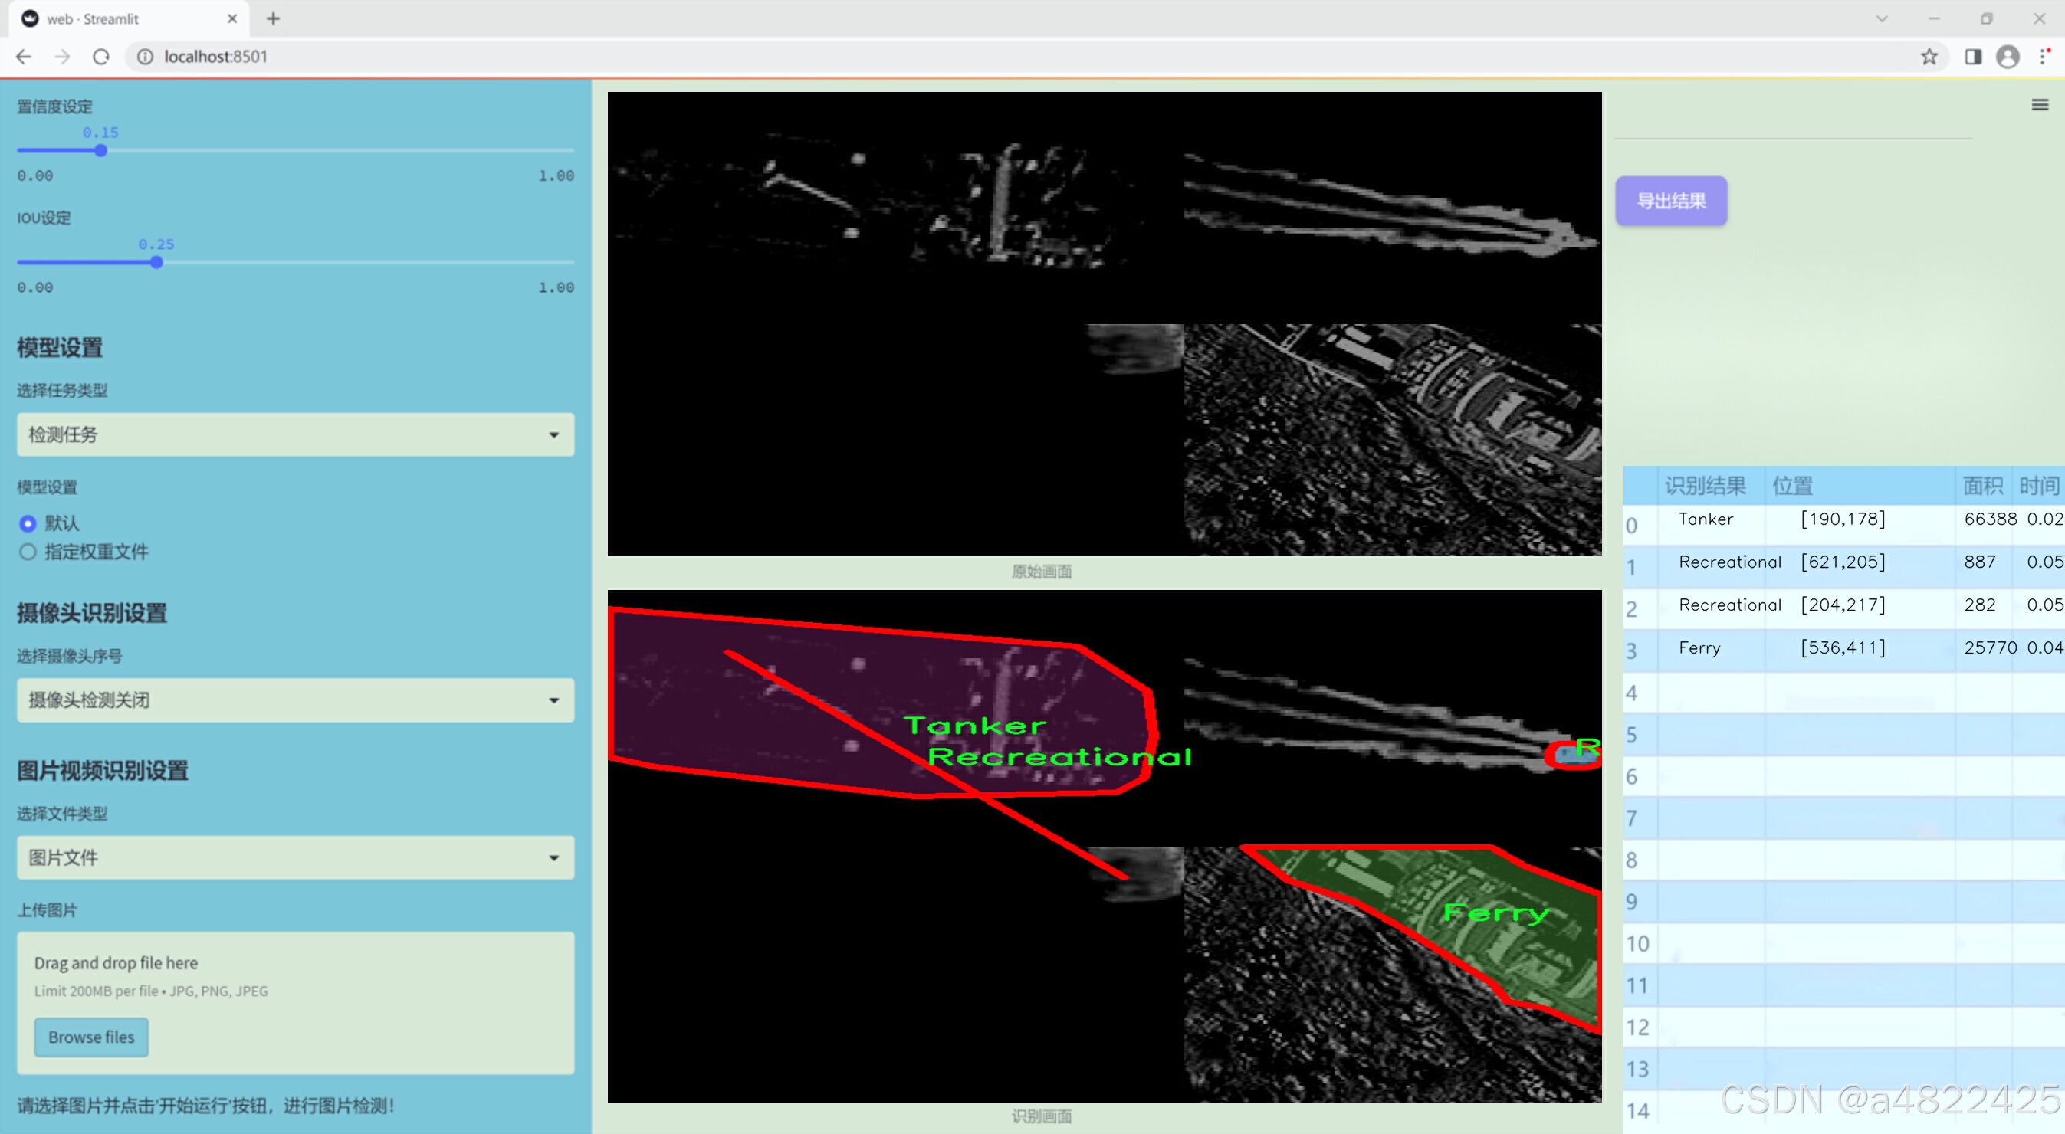The height and width of the screenshot is (1134, 2065).
Task: Select the 默认 radio option
Action: [28, 523]
